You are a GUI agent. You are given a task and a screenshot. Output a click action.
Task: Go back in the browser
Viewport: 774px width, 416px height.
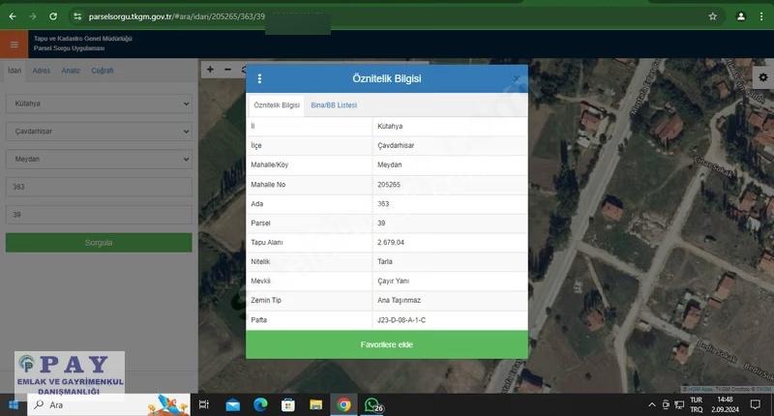coord(13,16)
